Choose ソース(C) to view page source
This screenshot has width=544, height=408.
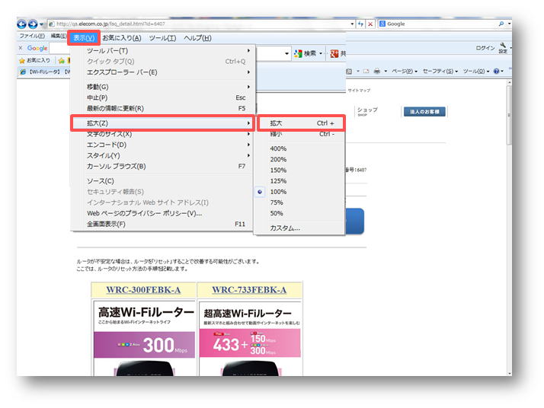pyautogui.click(x=162, y=181)
